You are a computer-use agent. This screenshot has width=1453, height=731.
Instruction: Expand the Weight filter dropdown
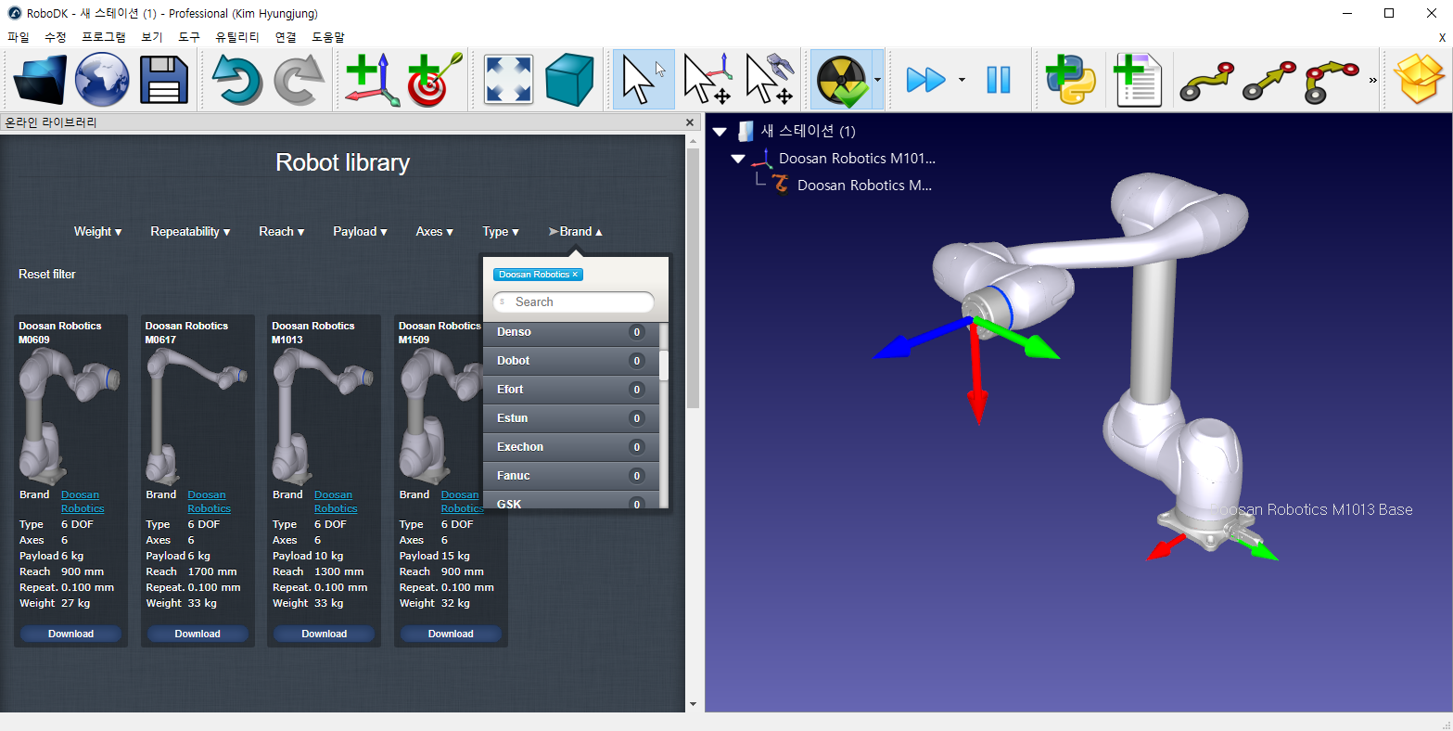(97, 232)
